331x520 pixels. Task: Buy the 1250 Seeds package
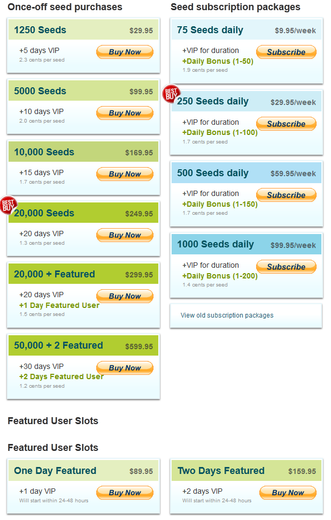(125, 52)
